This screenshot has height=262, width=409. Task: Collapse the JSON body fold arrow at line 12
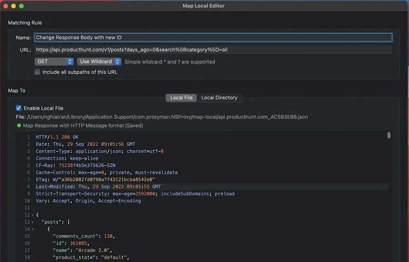pyautogui.click(x=33, y=215)
